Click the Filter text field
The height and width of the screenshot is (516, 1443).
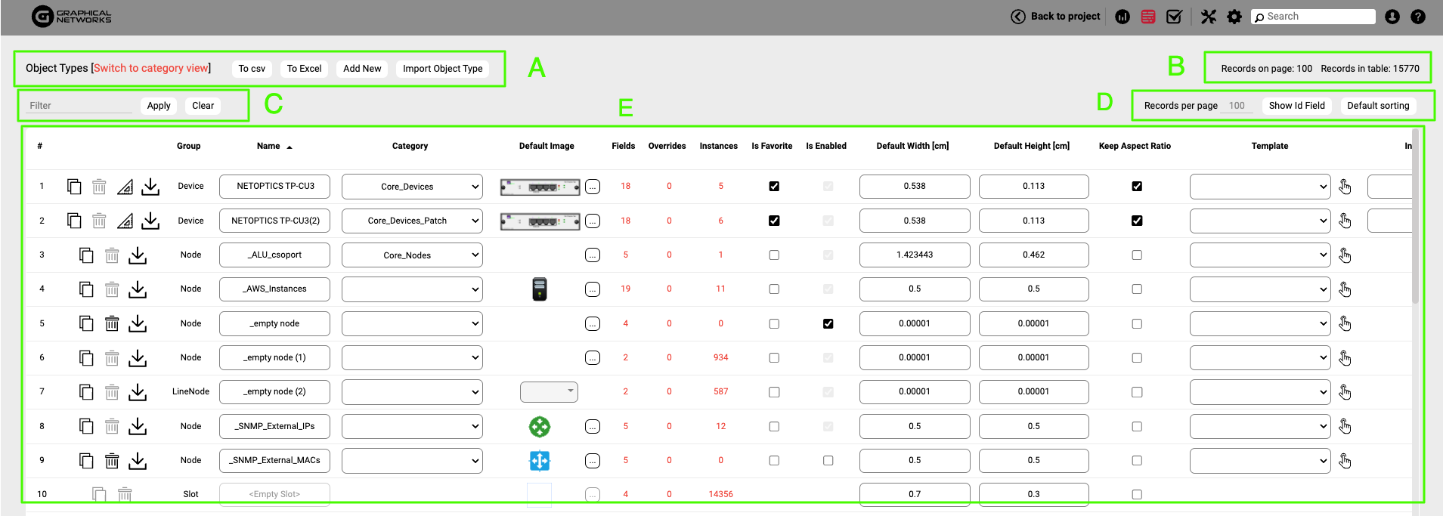coord(79,106)
